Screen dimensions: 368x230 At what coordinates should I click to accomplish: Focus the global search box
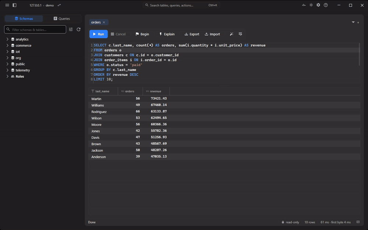(x=181, y=5)
